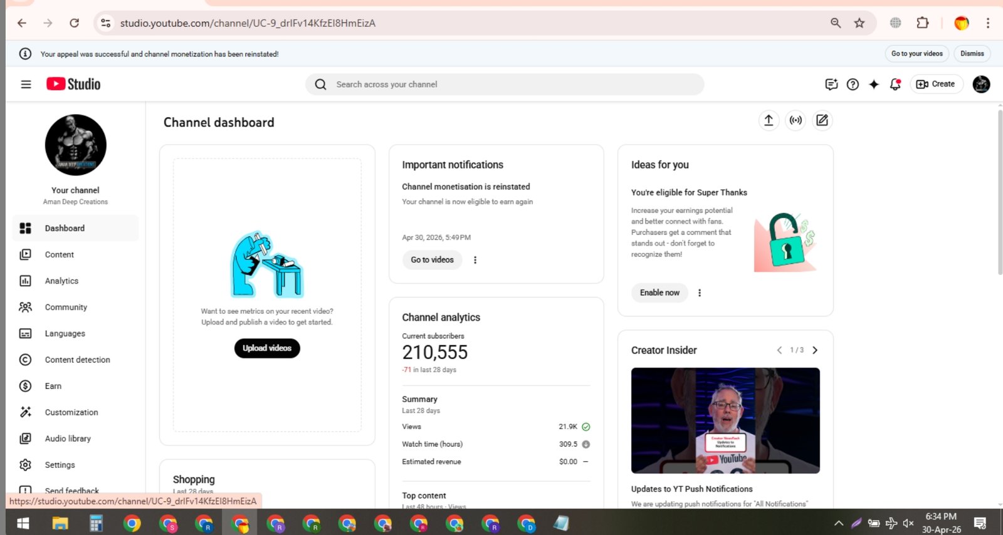Go to next Creator Insider card
Viewport: 1003px width, 535px height.
point(815,350)
